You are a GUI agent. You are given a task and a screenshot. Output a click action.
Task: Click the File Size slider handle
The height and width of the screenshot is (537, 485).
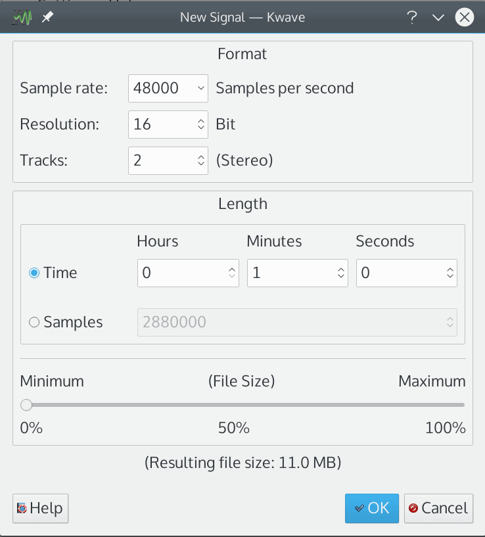click(x=26, y=405)
